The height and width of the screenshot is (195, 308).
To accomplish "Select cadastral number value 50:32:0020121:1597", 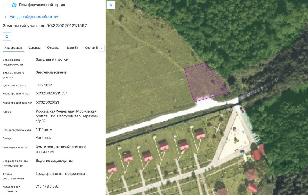I will pyautogui.click(x=52, y=93).
